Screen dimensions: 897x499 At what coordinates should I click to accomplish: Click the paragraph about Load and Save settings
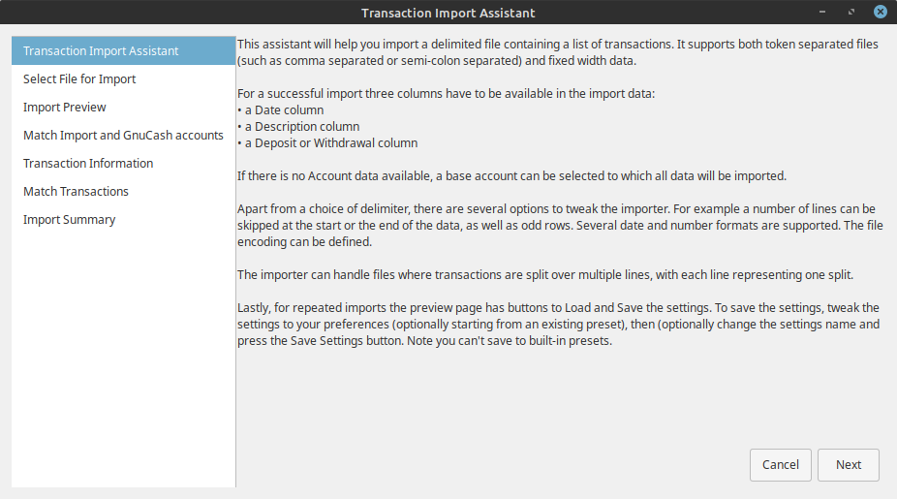[x=558, y=325]
